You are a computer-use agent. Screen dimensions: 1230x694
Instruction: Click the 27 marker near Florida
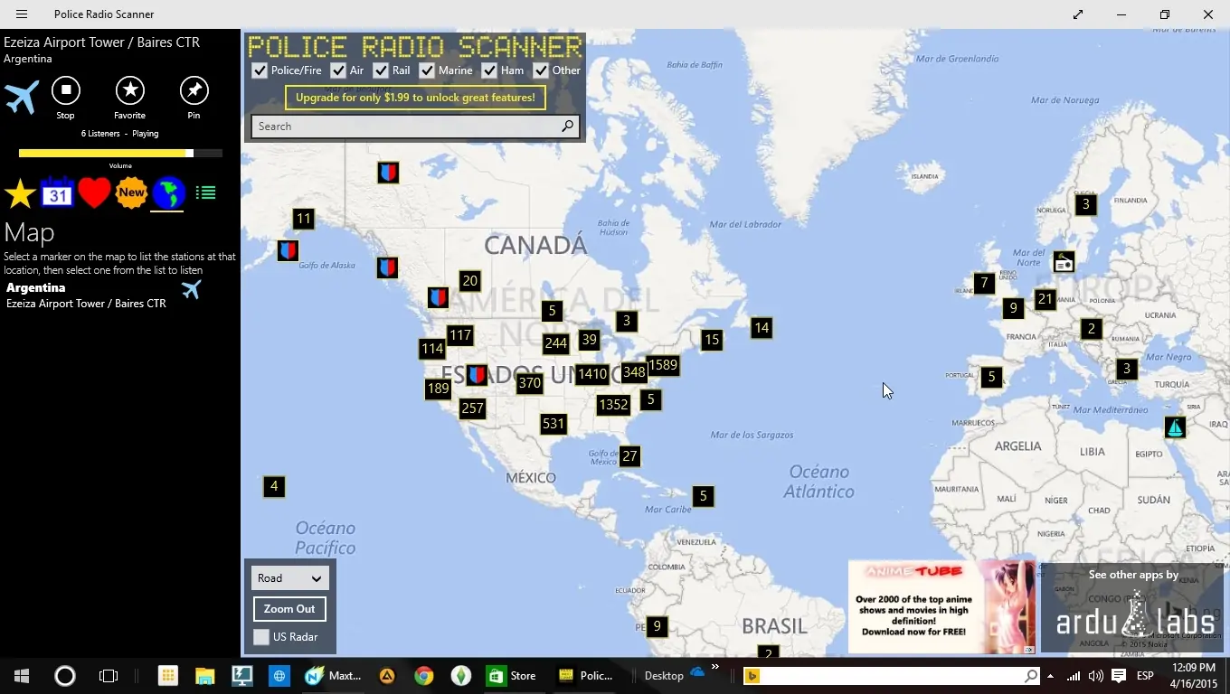630,456
